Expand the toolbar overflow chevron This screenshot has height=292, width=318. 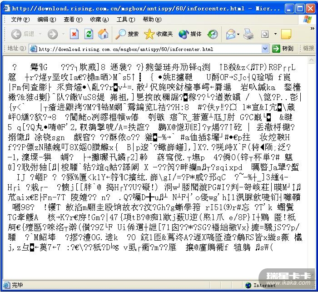pos(313,29)
